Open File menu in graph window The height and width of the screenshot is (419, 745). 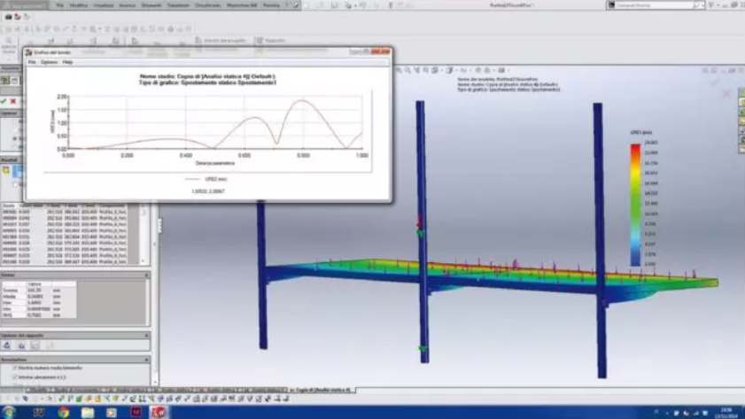[32, 62]
